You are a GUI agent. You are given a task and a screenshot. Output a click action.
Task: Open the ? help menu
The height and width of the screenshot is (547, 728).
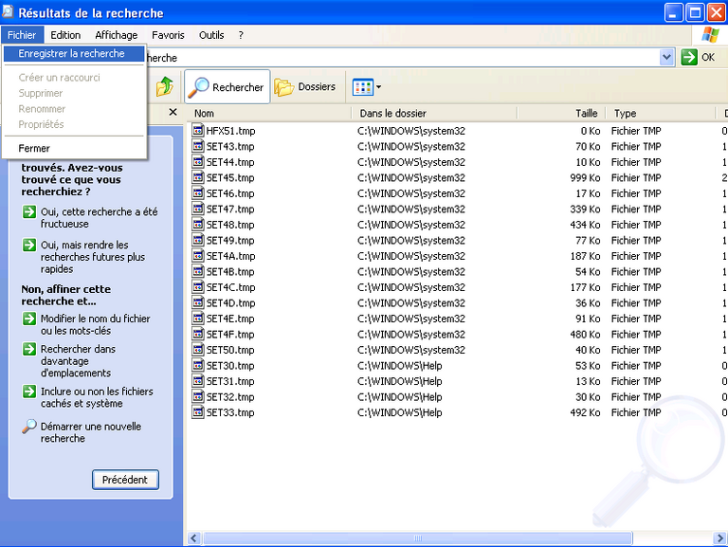pyautogui.click(x=241, y=35)
